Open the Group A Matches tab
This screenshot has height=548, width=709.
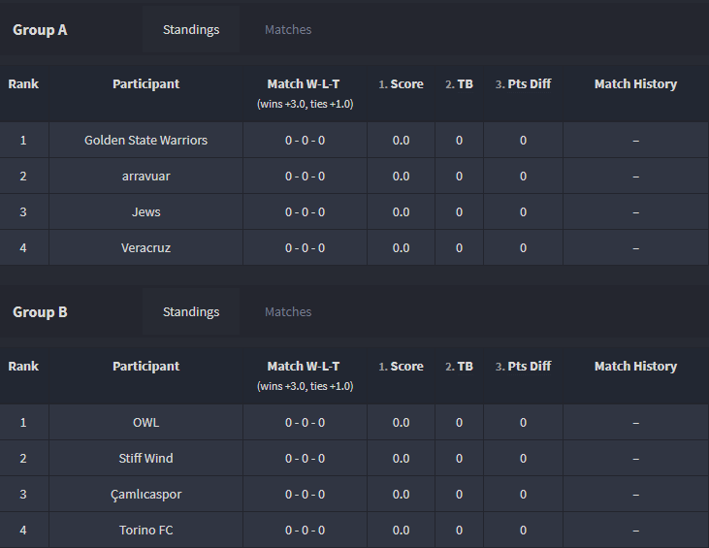pyautogui.click(x=288, y=30)
